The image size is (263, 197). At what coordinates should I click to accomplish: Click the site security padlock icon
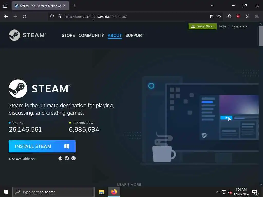click(x=59, y=16)
